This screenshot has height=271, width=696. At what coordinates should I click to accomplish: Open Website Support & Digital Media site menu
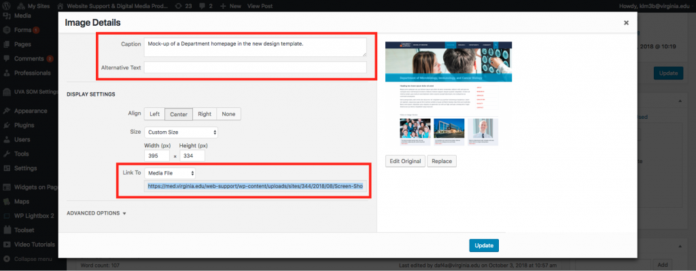tap(113, 6)
